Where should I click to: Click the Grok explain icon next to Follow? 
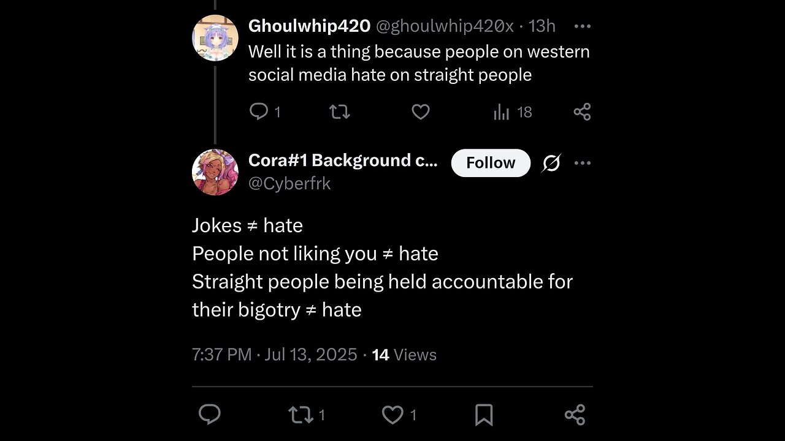tap(551, 163)
